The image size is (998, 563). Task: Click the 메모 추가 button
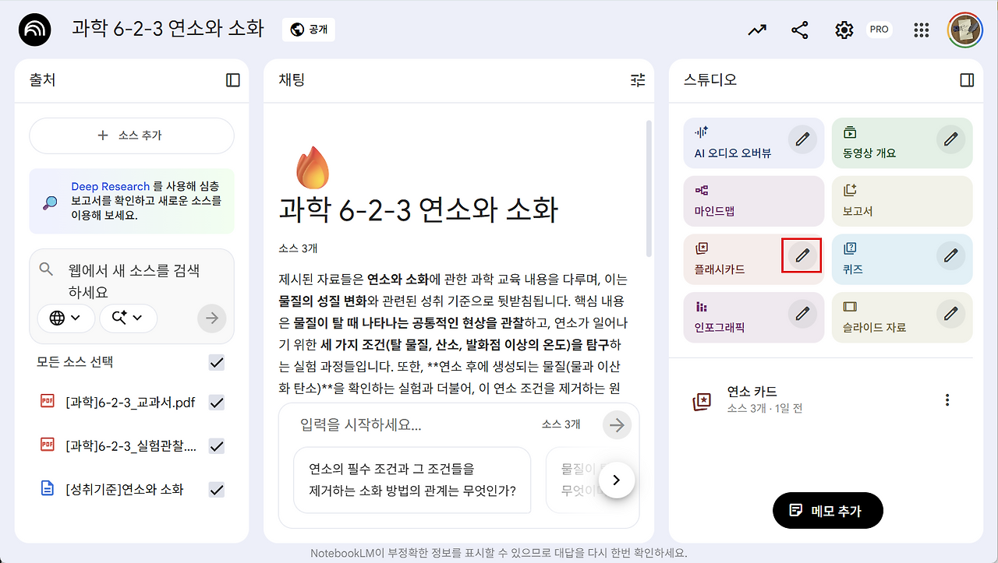pyautogui.click(x=828, y=511)
